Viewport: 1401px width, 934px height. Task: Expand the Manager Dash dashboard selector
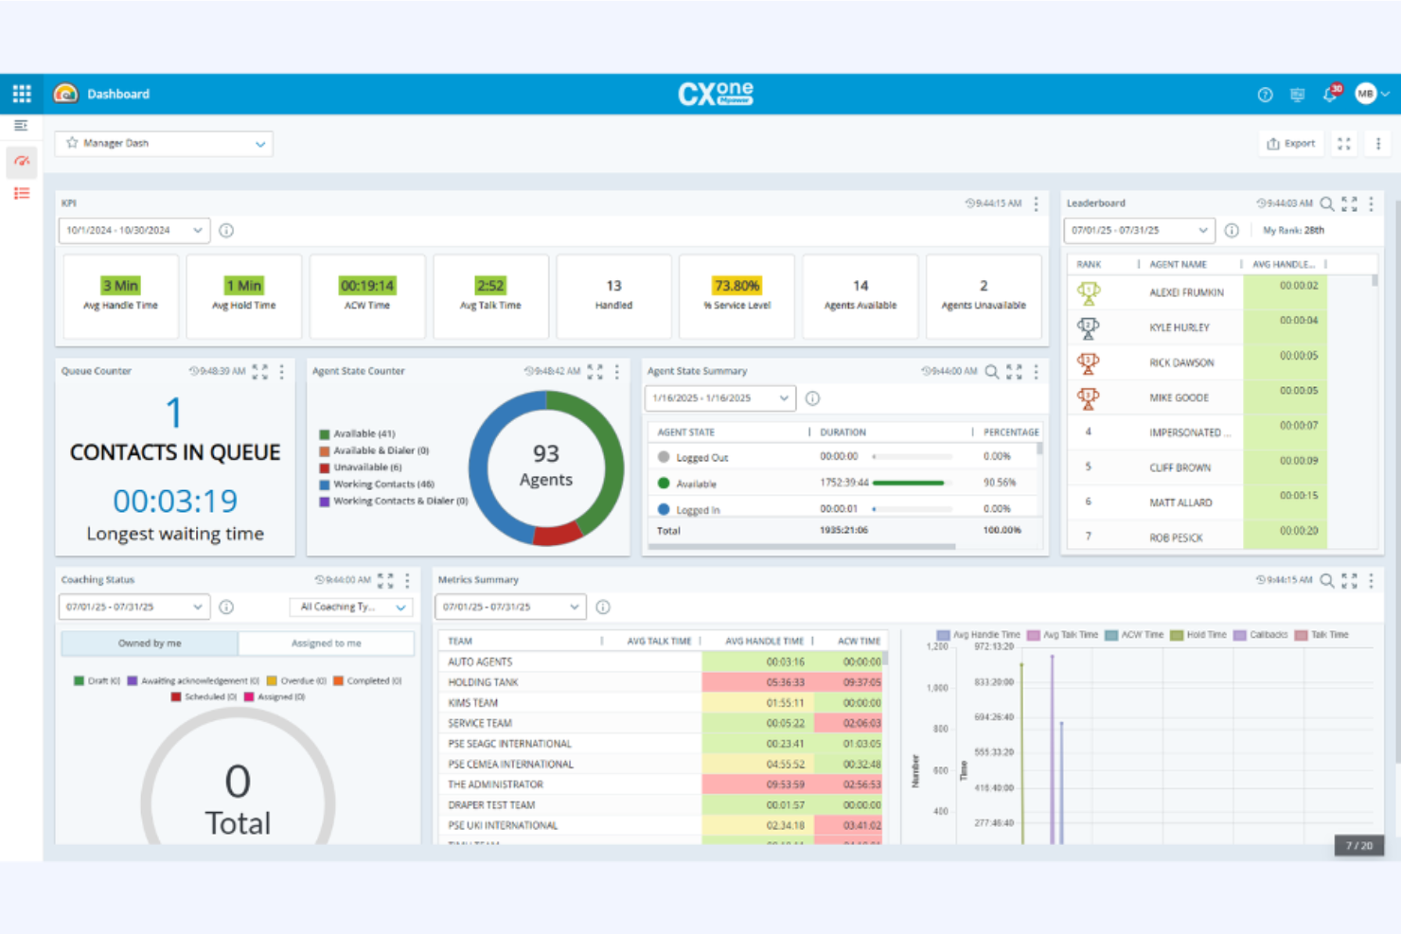coord(259,143)
